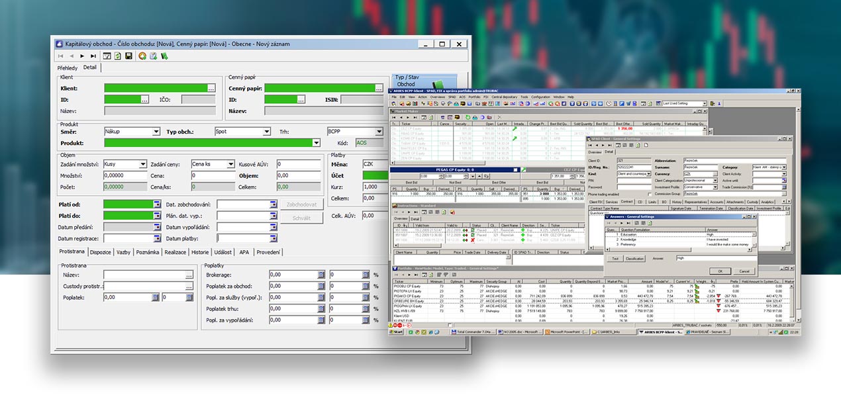This screenshot has width=841, height=401.
Task: Click Windows Start button in taskbar
Action: coord(397,331)
